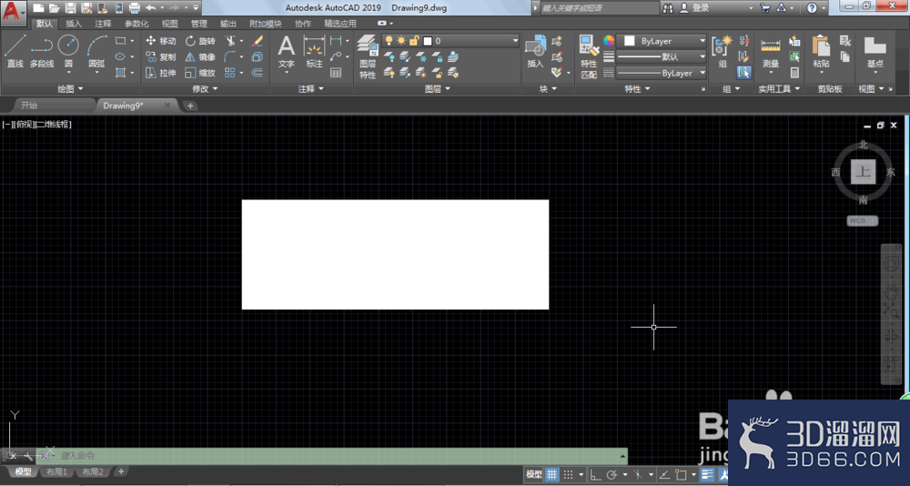Click the Explode tool icon
This screenshot has width=910, height=486.
258,57
